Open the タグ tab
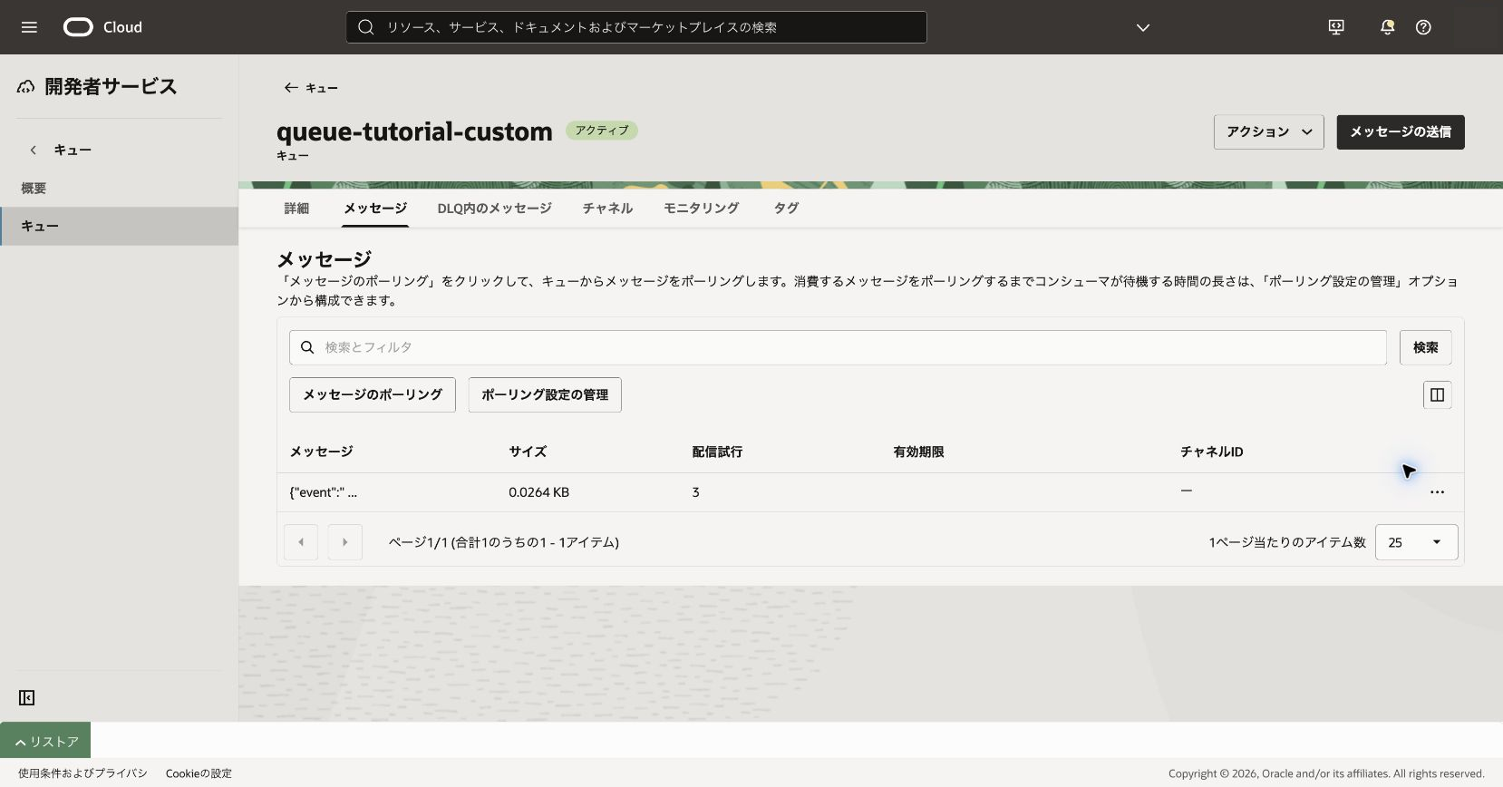The image size is (1503, 787). (x=786, y=209)
